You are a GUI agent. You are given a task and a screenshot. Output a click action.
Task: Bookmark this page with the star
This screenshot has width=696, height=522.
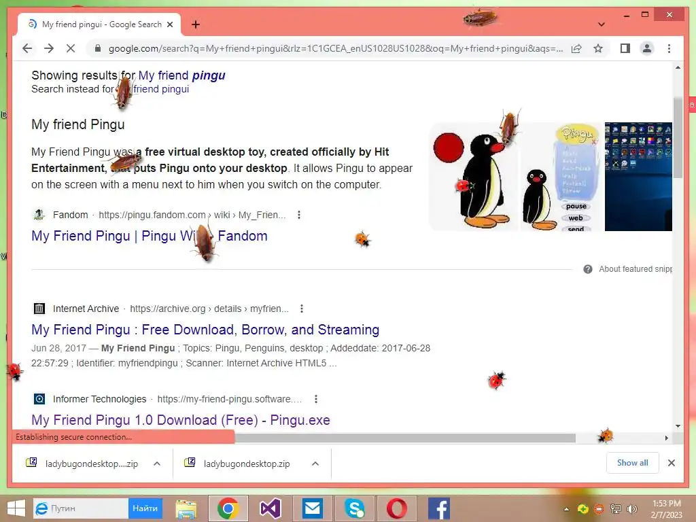tap(598, 48)
